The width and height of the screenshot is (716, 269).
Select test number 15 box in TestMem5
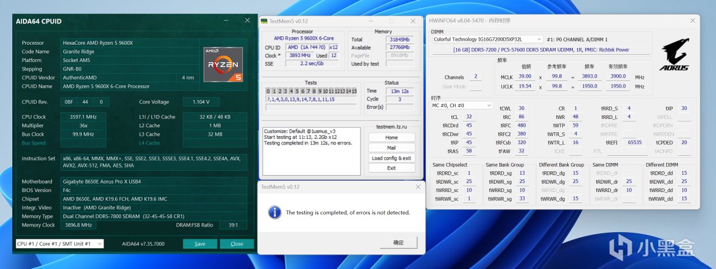(354, 91)
